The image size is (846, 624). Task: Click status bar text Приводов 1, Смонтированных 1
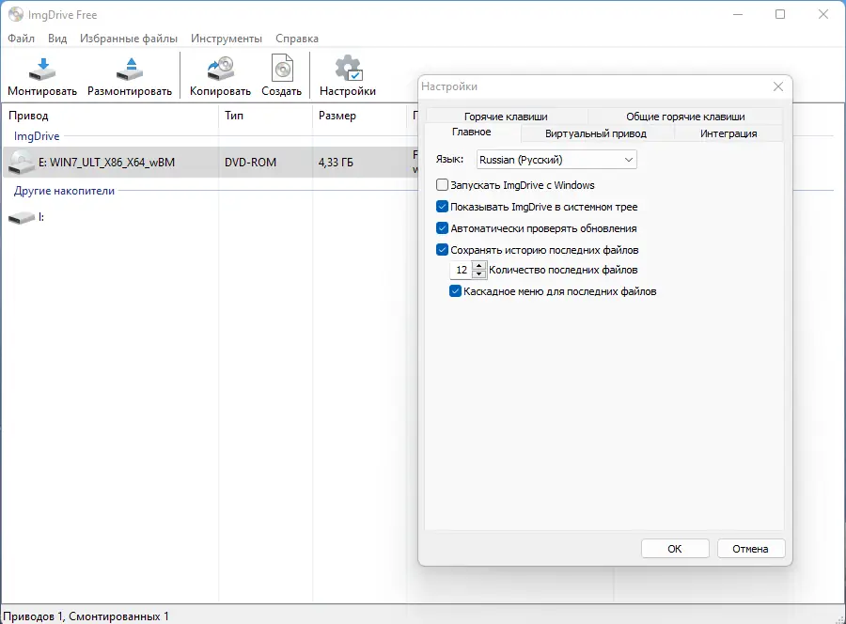point(86,616)
